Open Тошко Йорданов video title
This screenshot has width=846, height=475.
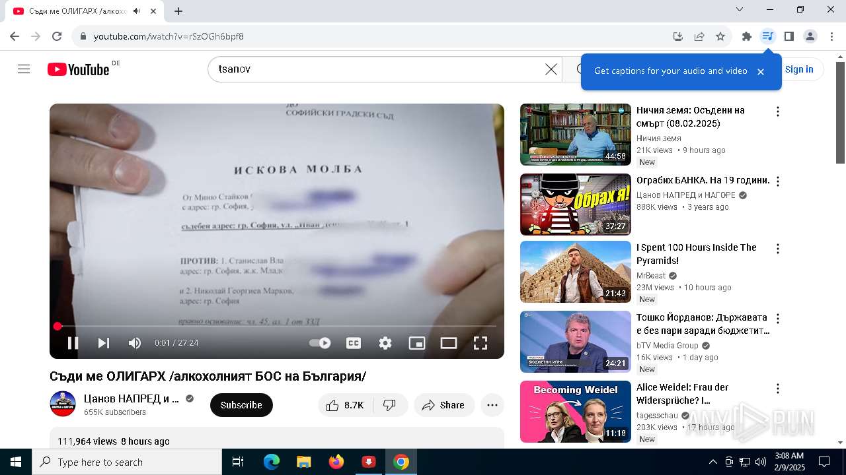click(x=703, y=324)
